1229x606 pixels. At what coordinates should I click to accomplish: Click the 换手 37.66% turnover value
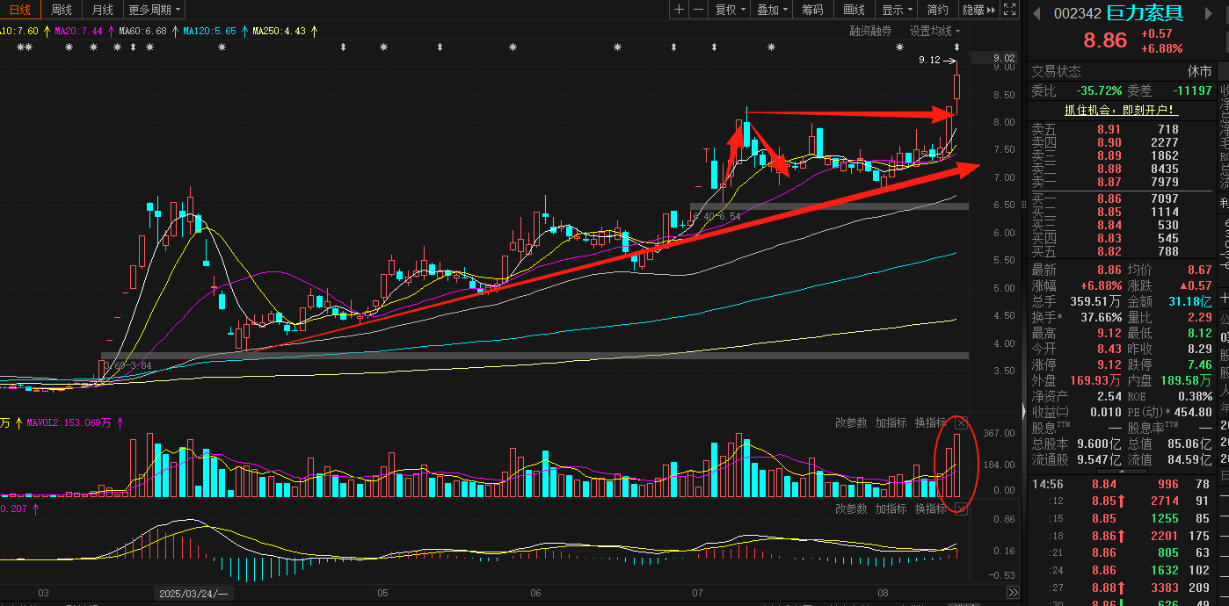tap(1102, 317)
